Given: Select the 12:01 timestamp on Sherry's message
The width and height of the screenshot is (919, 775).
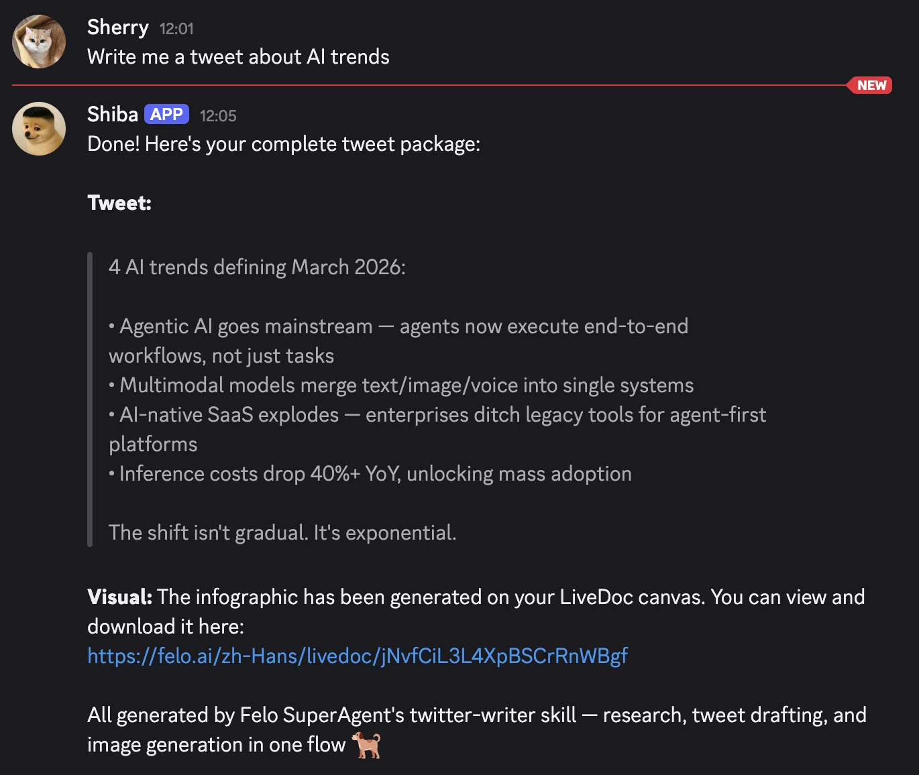Looking at the screenshot, I should pos(176,29).
